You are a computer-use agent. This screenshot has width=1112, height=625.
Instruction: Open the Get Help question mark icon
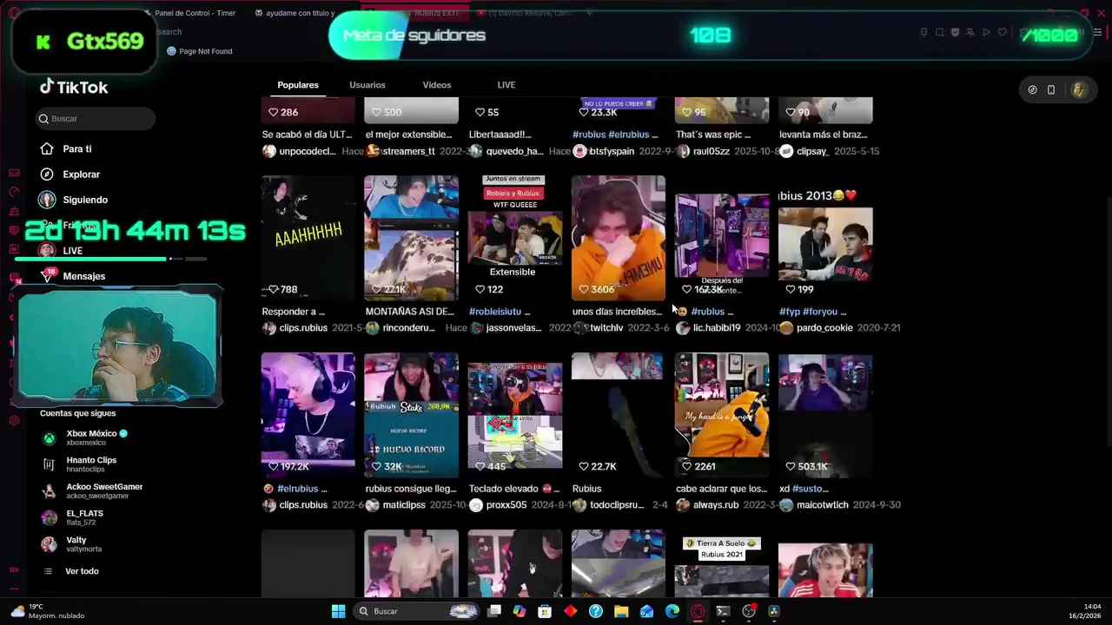point(596,611)
